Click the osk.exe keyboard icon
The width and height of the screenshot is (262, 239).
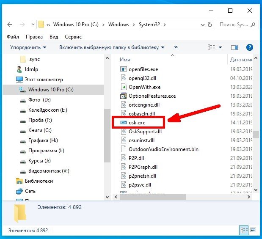pyautogui.click(x=124, y=123)
